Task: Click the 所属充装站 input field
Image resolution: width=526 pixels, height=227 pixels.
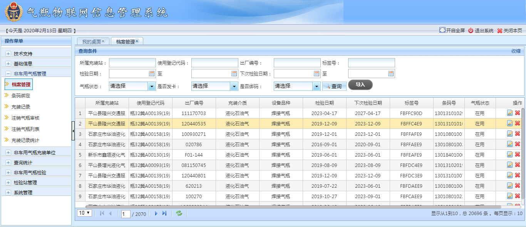Action: click(132, 63)
